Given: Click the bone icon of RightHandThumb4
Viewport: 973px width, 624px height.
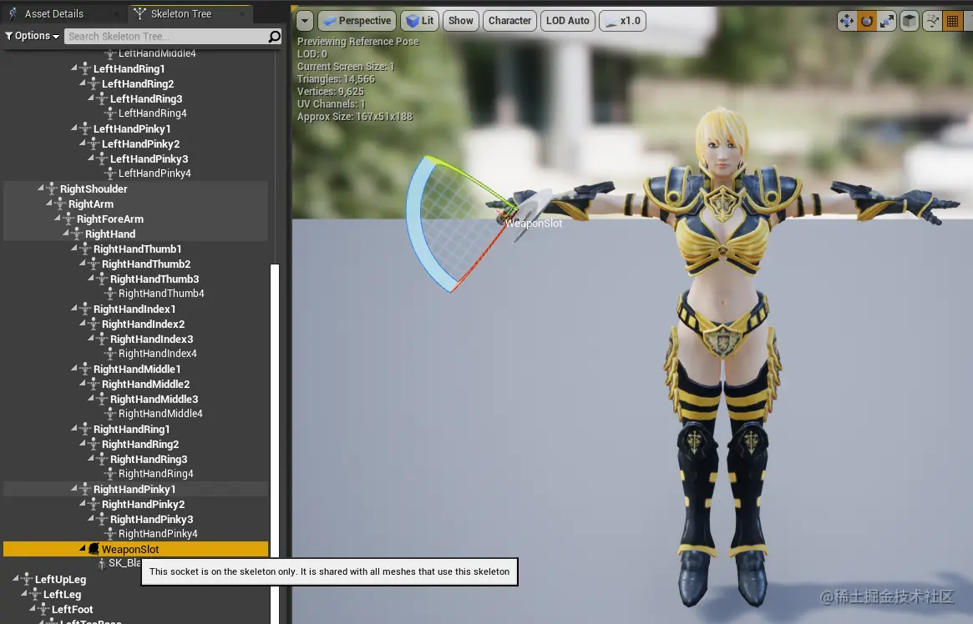Looking at the screenshot, I should pos(110,294).
